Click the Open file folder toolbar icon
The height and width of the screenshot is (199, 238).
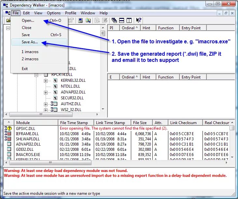pos(8,20)
